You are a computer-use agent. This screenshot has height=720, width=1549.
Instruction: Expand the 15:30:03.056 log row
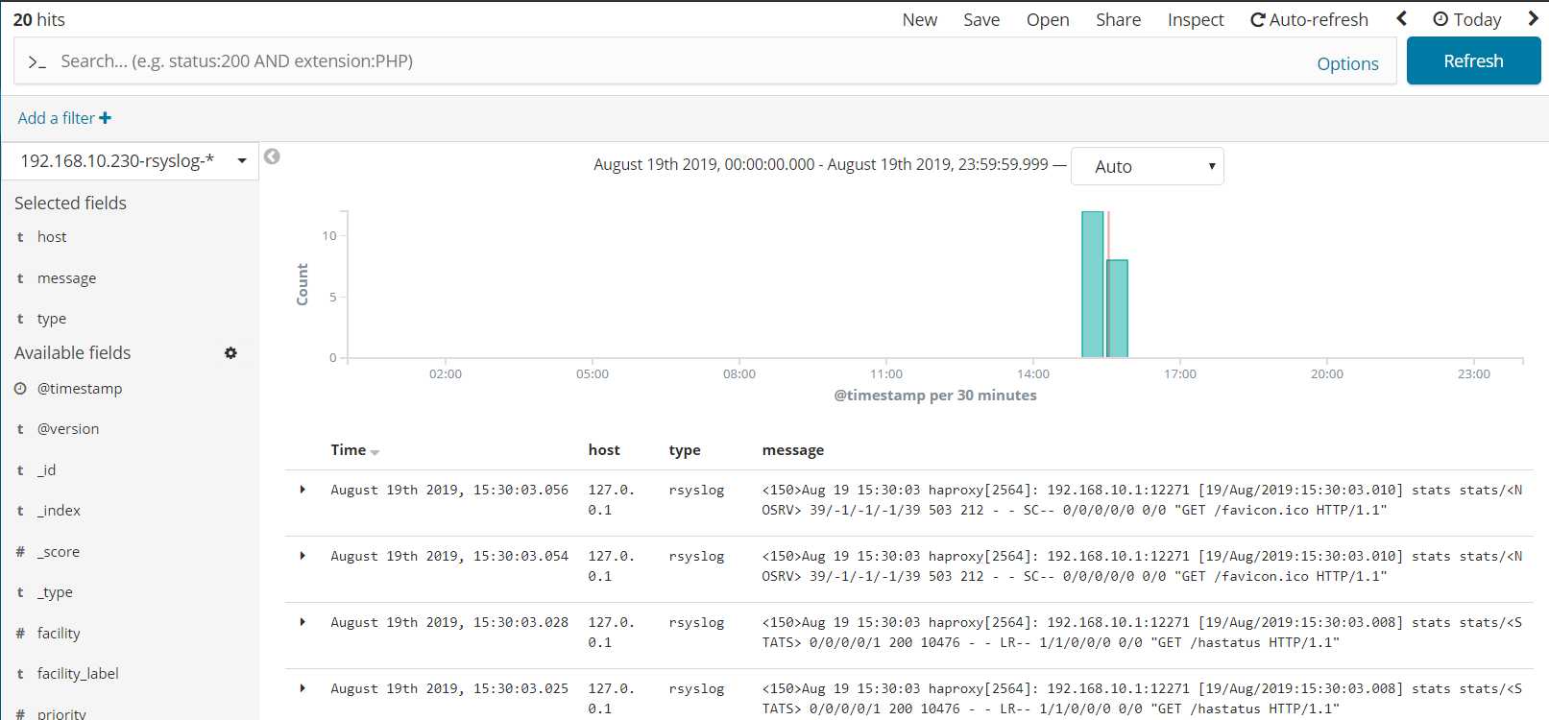click(x=303, y=490)
